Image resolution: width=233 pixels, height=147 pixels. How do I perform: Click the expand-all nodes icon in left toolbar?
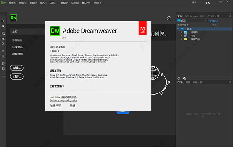click(3, 51)
